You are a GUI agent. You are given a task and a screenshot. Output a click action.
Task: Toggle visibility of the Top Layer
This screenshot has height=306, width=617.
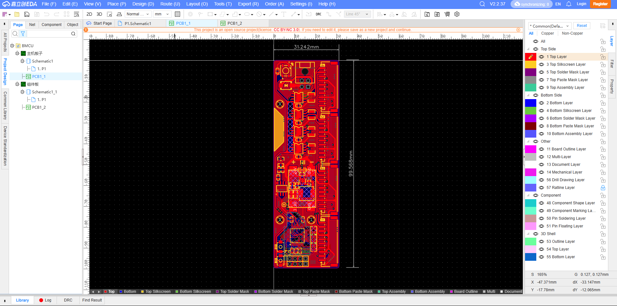(541, 57)
